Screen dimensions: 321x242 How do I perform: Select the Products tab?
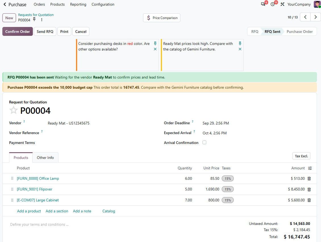coord(21,158)
